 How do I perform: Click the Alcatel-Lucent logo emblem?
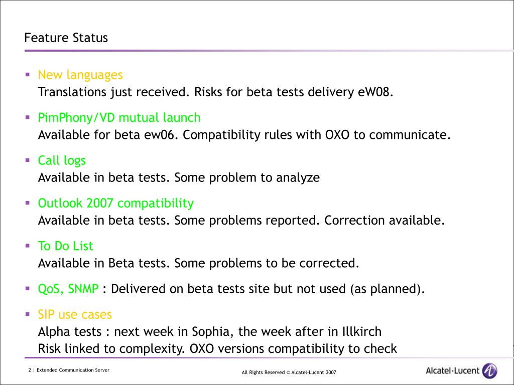490,371
